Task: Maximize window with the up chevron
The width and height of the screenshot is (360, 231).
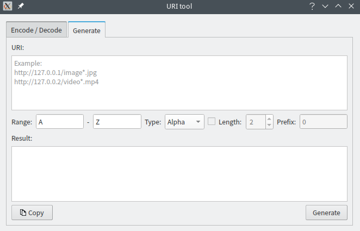Action: point(338,6)
